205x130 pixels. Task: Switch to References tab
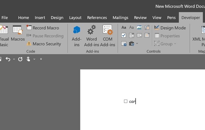(x=97, y=18)
